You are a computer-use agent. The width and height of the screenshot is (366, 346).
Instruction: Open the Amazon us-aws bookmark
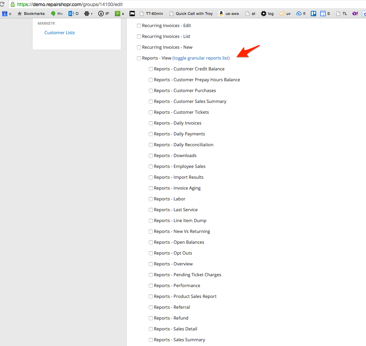229,14
